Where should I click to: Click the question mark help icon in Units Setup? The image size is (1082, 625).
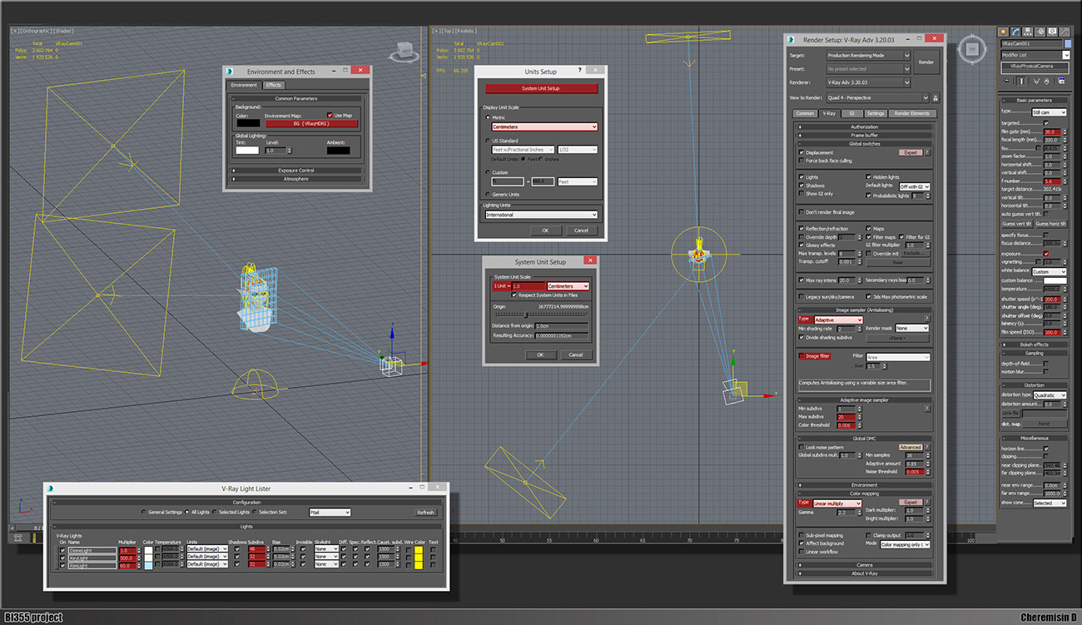tap(580, 70)
